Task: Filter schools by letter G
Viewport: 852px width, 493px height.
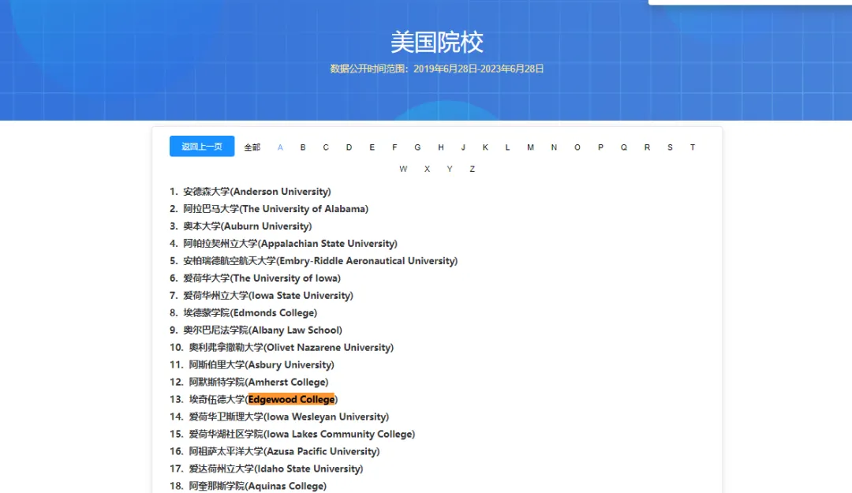Action: point(417,148)
